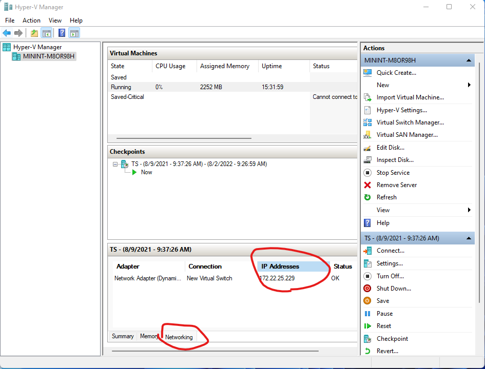The height and width of the screenshot is (369, 485).
Task: Select the TS checkpoint entry in Checkpoints
Action: (x=199, y=164)
